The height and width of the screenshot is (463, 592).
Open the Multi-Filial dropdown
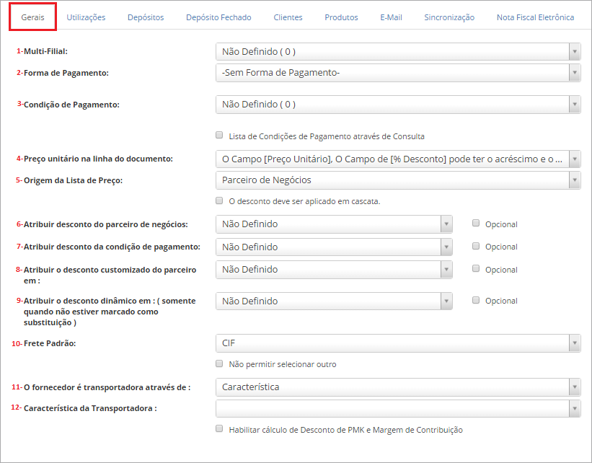[398, 52]
